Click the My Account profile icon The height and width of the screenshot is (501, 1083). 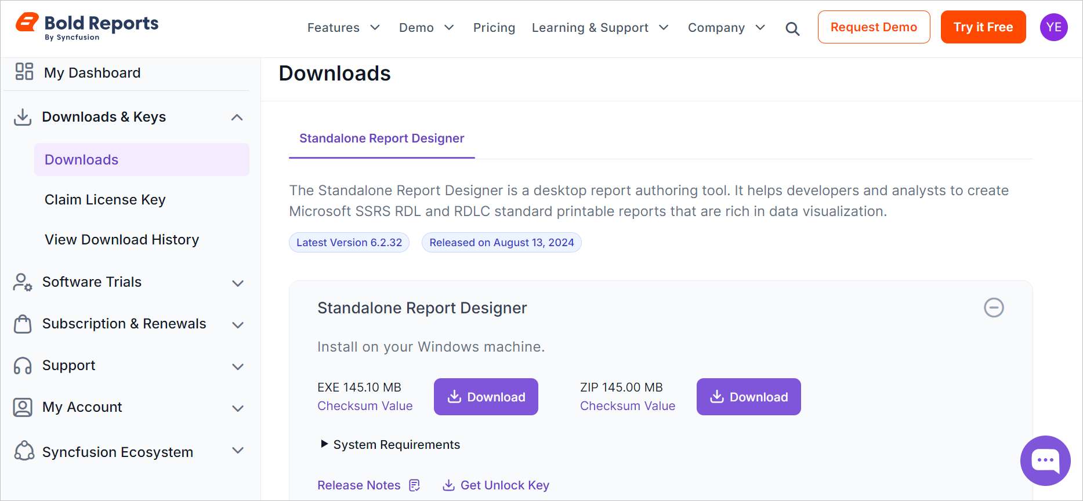23,407
